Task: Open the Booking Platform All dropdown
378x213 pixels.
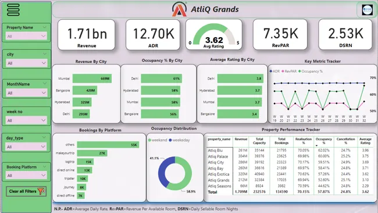Action: (26, 175)
